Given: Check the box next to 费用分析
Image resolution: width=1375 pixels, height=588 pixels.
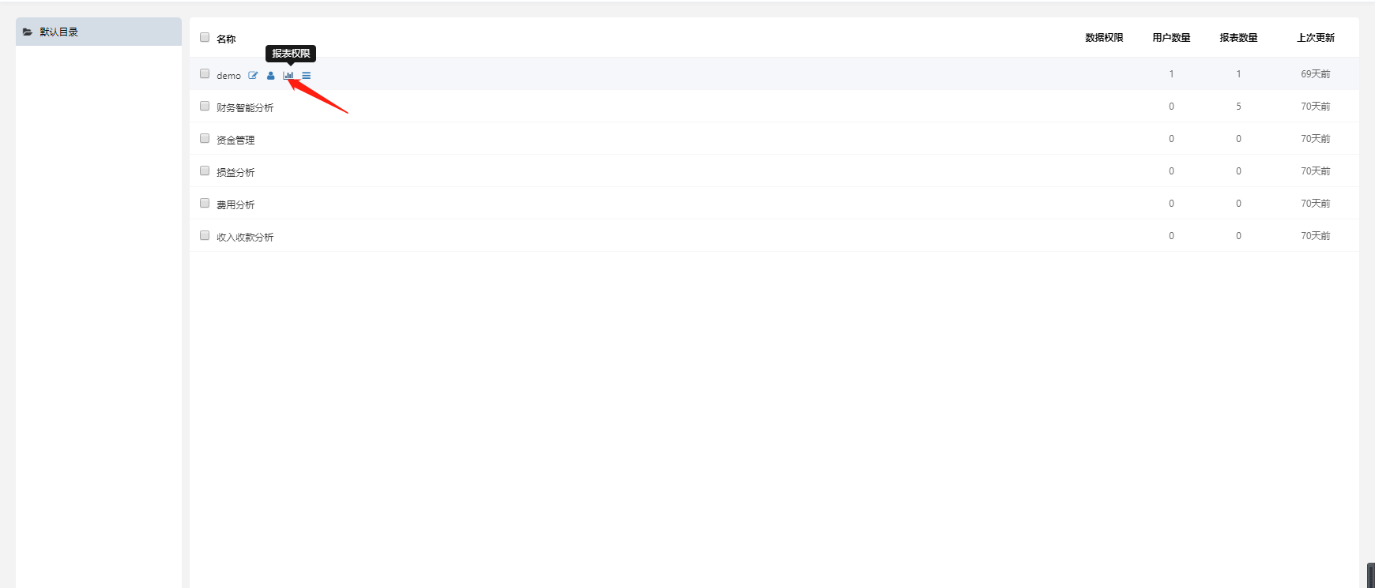Looking at the screenshot, I should pos(205,203).
